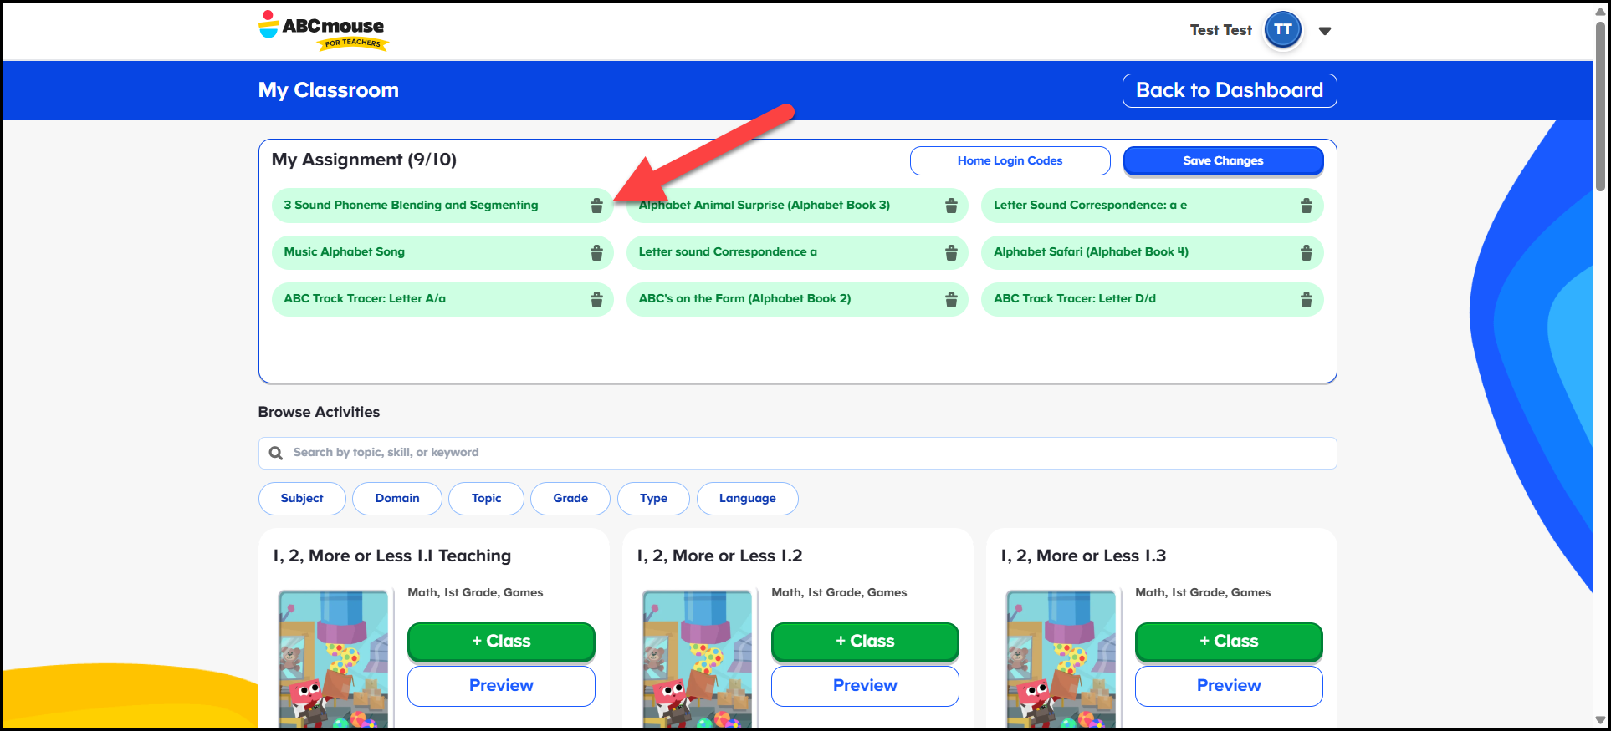Open the Subject filter

click(302, 499)
